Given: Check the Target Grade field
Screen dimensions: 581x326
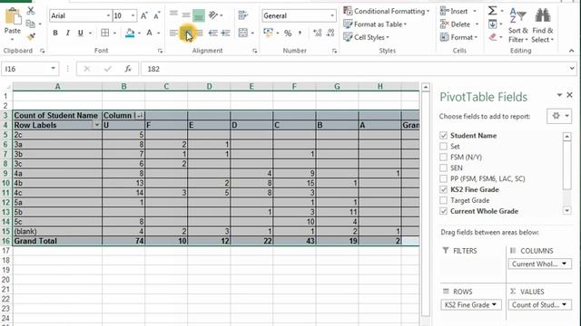Looking at the screenshot, I should [443, 200].
